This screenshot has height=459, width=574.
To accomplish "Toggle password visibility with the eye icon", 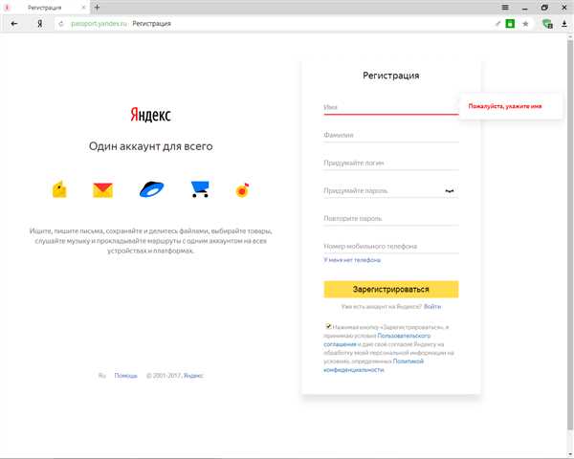I will click(x=450, y=190).
